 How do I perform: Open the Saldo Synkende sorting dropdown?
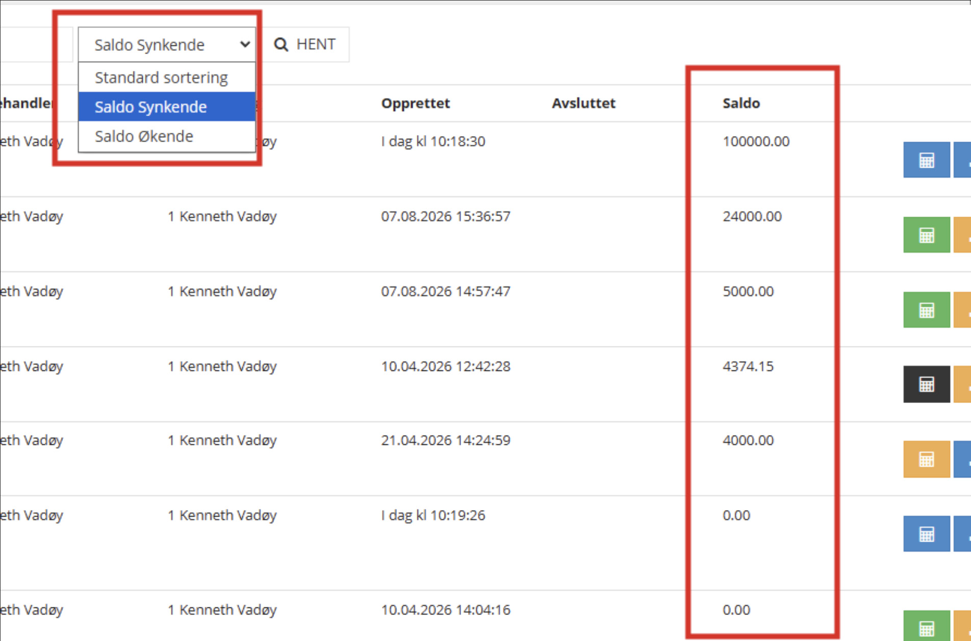click(167, 45)
